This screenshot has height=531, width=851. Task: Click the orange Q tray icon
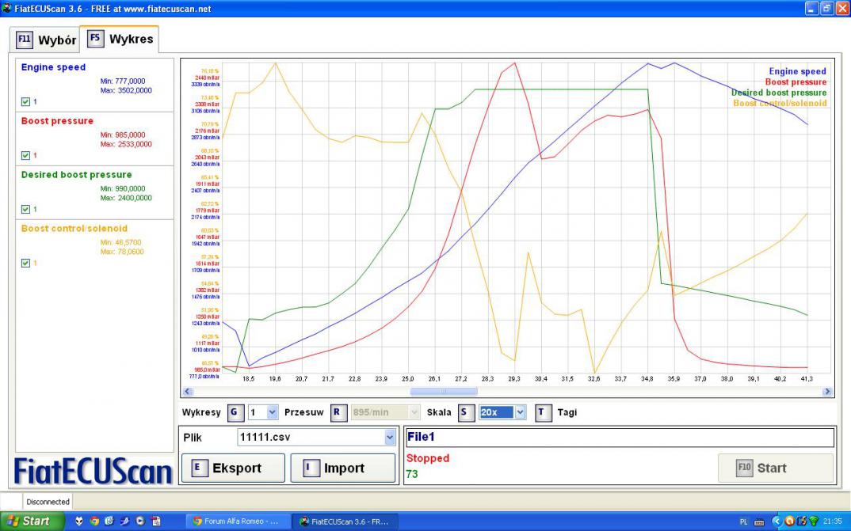(x=790, y=522)
